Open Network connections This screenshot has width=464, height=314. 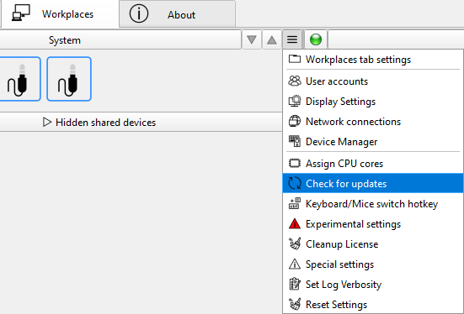(373, 121)
